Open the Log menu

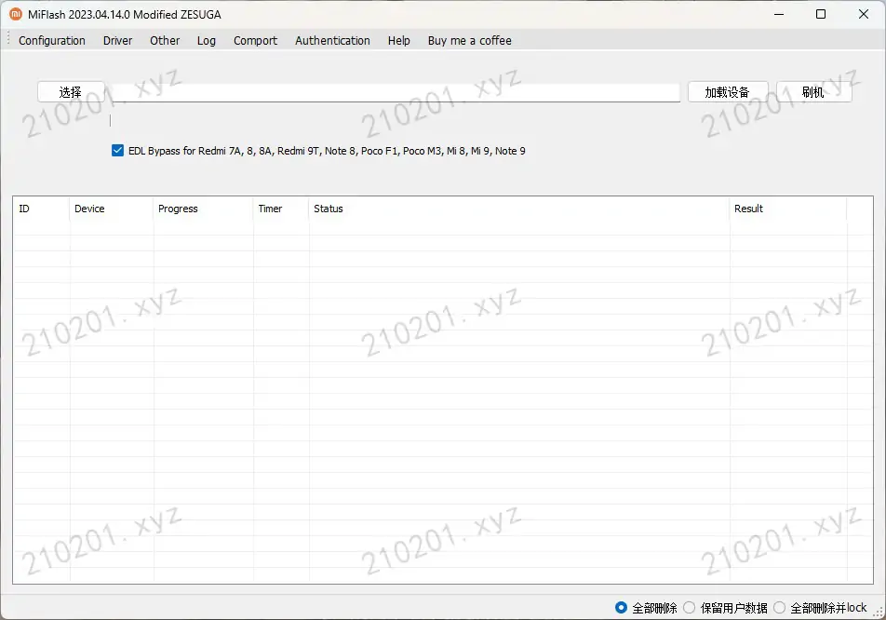207,41
